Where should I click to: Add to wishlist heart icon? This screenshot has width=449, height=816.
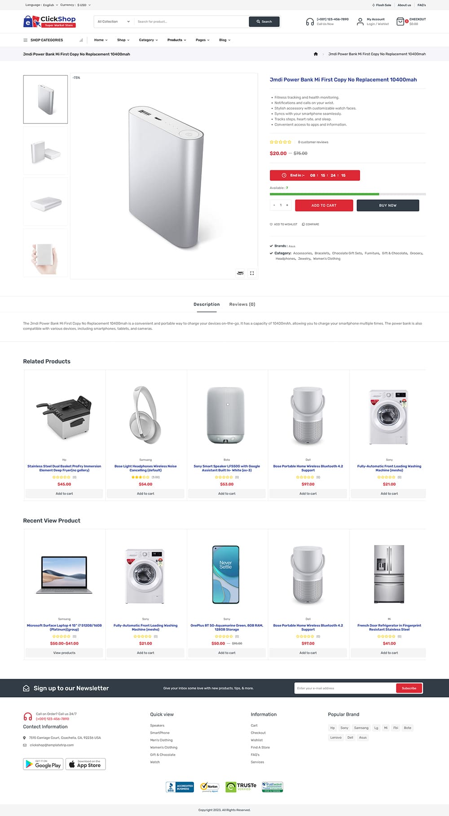[271, 224]
